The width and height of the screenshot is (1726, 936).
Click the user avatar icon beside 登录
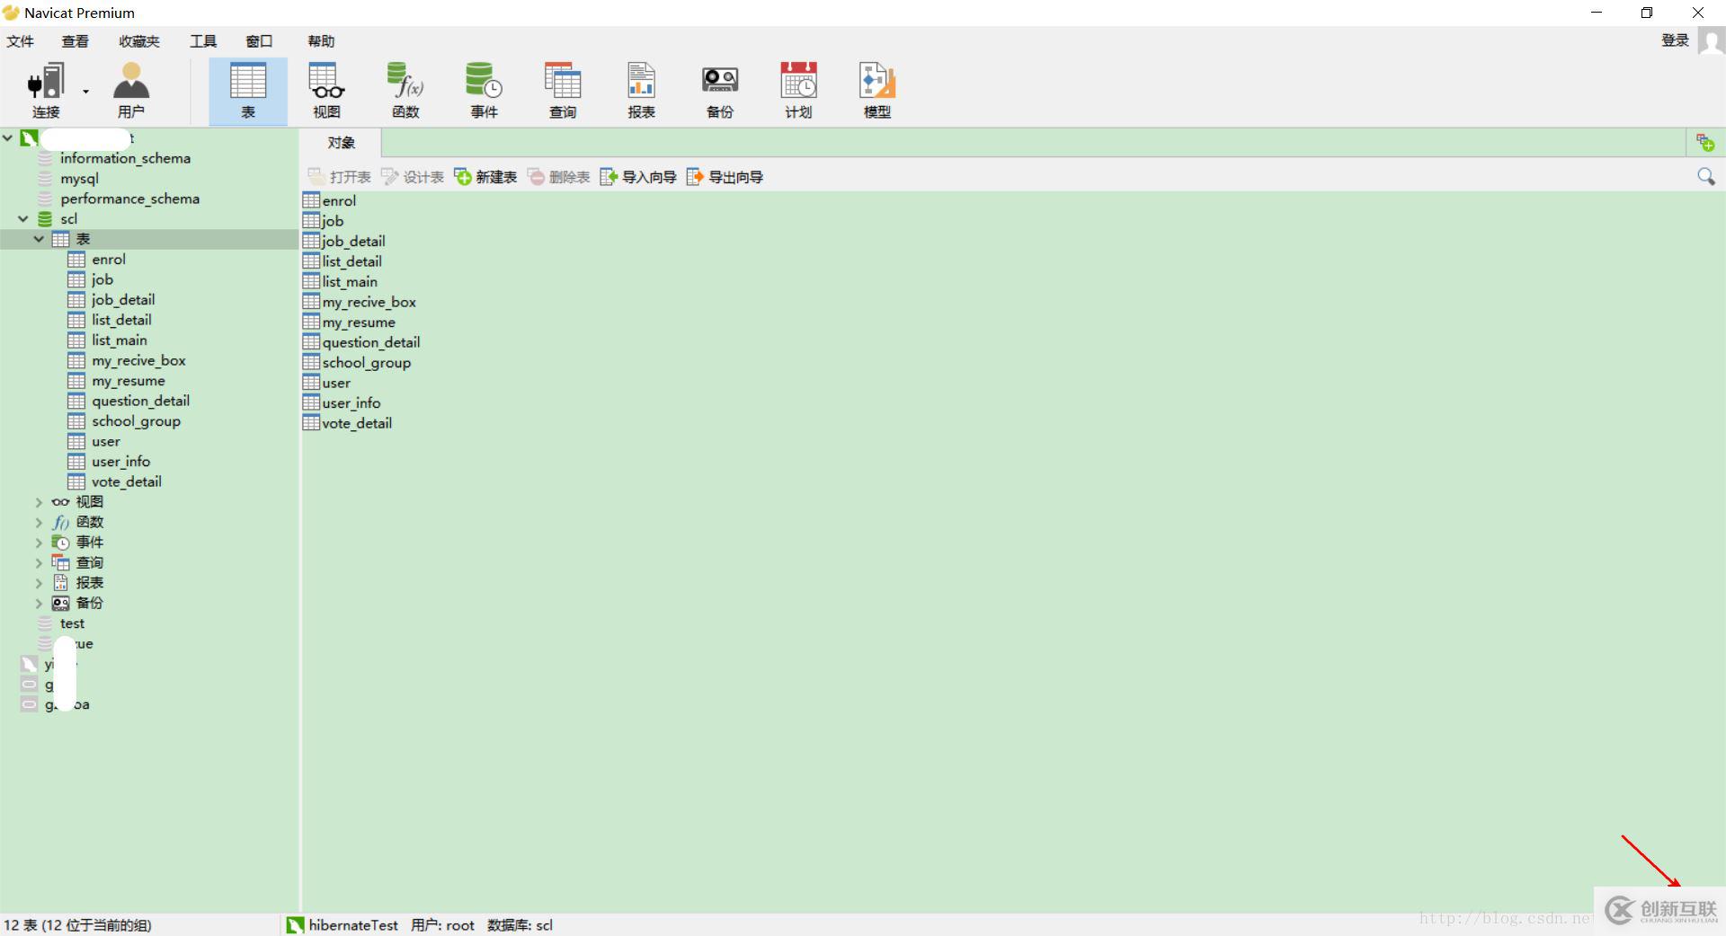1712,41
